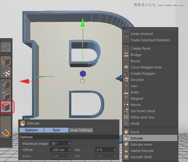Viewport: 188px width, 162px height.
Task: Click Undo (Action) in context menu
Action: [142, 34]
